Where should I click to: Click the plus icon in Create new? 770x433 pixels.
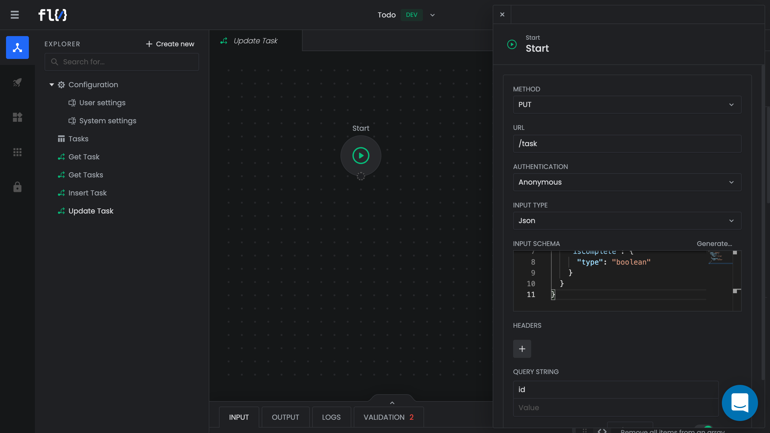tap(149, 44)
